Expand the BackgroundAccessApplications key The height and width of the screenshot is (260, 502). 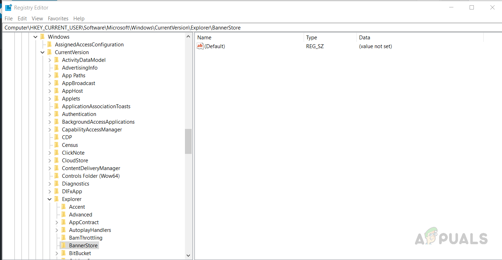(49, 122)
